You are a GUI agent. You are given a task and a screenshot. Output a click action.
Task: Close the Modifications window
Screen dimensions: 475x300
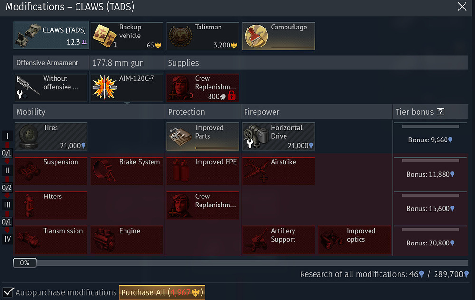click(462, 7)
